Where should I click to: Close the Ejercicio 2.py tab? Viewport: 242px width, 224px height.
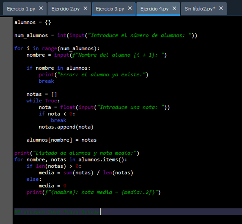(x=85, y=8)
